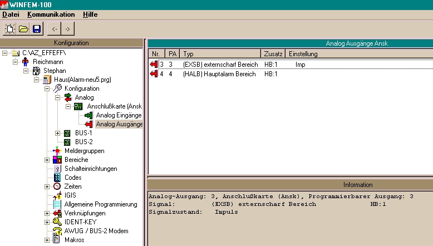
Task: Expand the BUS-1 tree node
Action: pos(58,133)
